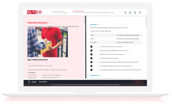Click the clock timer icon
Viewport: 172px width, 107px height.
(x=29, y=82)
